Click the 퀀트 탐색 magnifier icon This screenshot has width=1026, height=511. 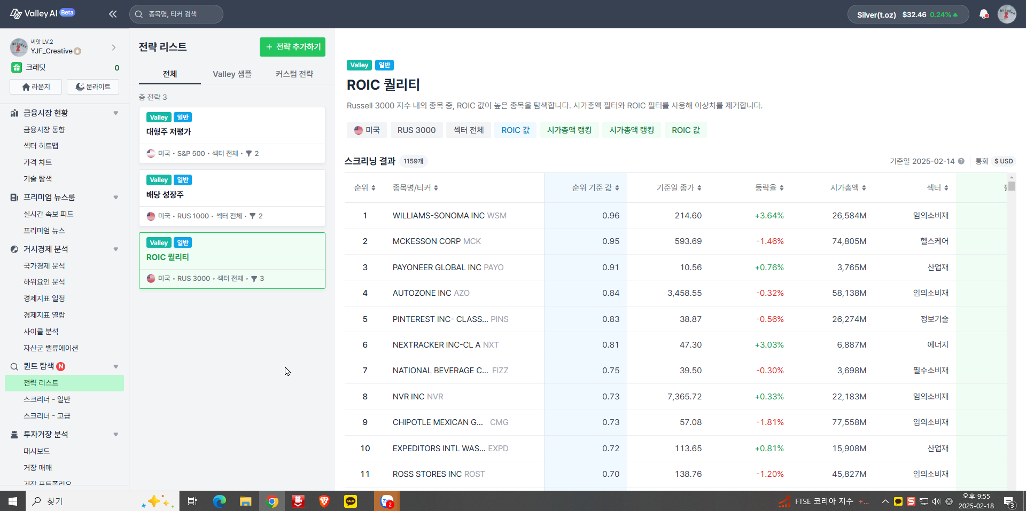click(14, 366)
